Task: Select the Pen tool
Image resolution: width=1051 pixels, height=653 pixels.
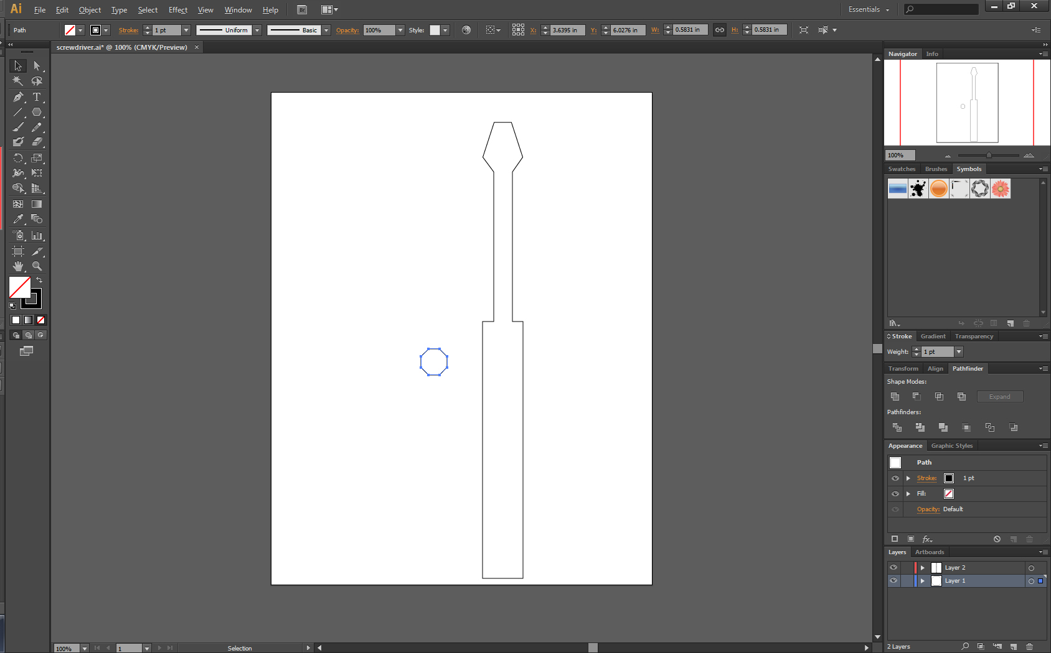Action: [18, 97]
